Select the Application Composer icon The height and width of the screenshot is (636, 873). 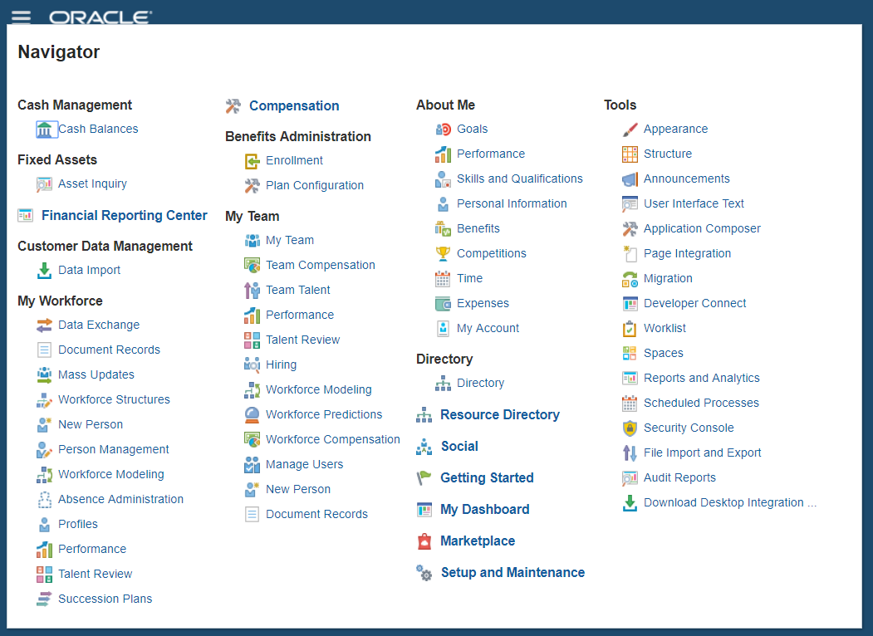630,228
